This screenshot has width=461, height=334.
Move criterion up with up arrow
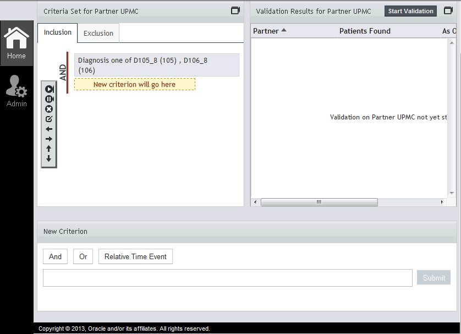[49, 149]
